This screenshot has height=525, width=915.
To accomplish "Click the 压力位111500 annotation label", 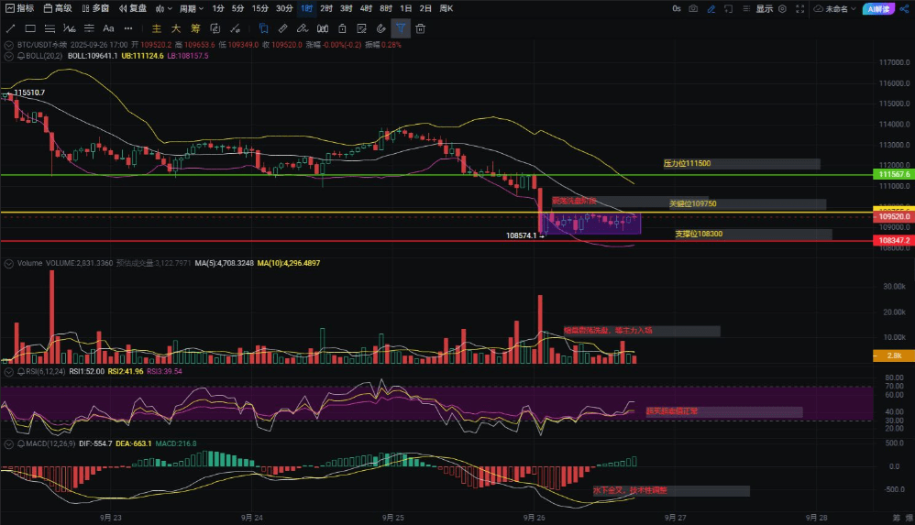I will tap(687, 163).
